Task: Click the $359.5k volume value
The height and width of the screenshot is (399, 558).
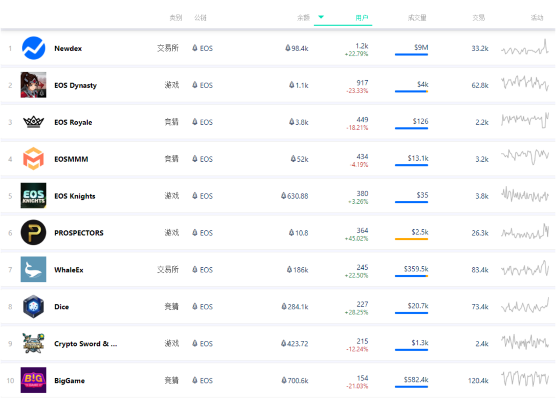Action: pos(416,269)
